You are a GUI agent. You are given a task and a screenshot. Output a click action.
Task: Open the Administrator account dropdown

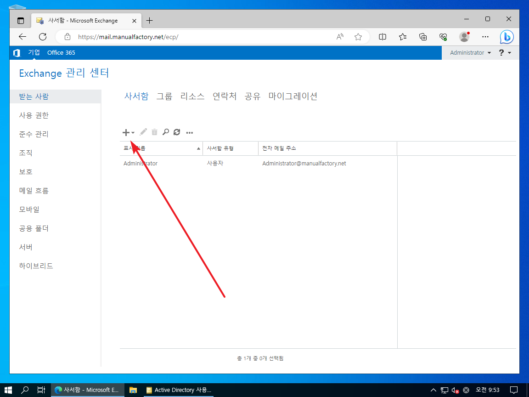(x=470, y=53)
